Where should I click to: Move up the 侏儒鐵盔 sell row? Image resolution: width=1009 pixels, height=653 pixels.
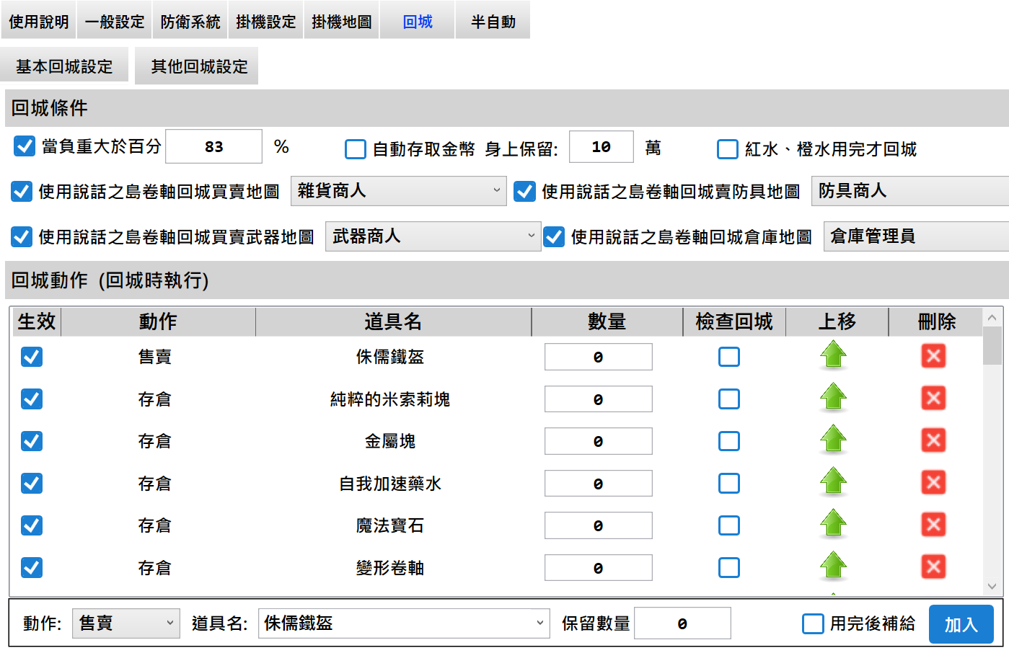[x=833, y=356]
